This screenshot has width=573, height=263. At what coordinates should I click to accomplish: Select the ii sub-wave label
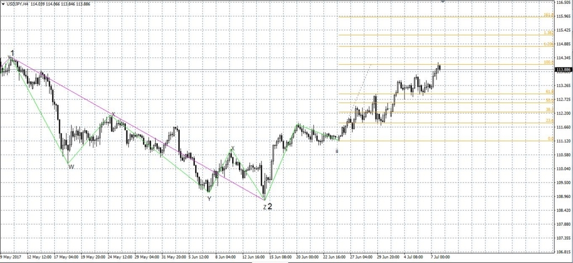337,150
